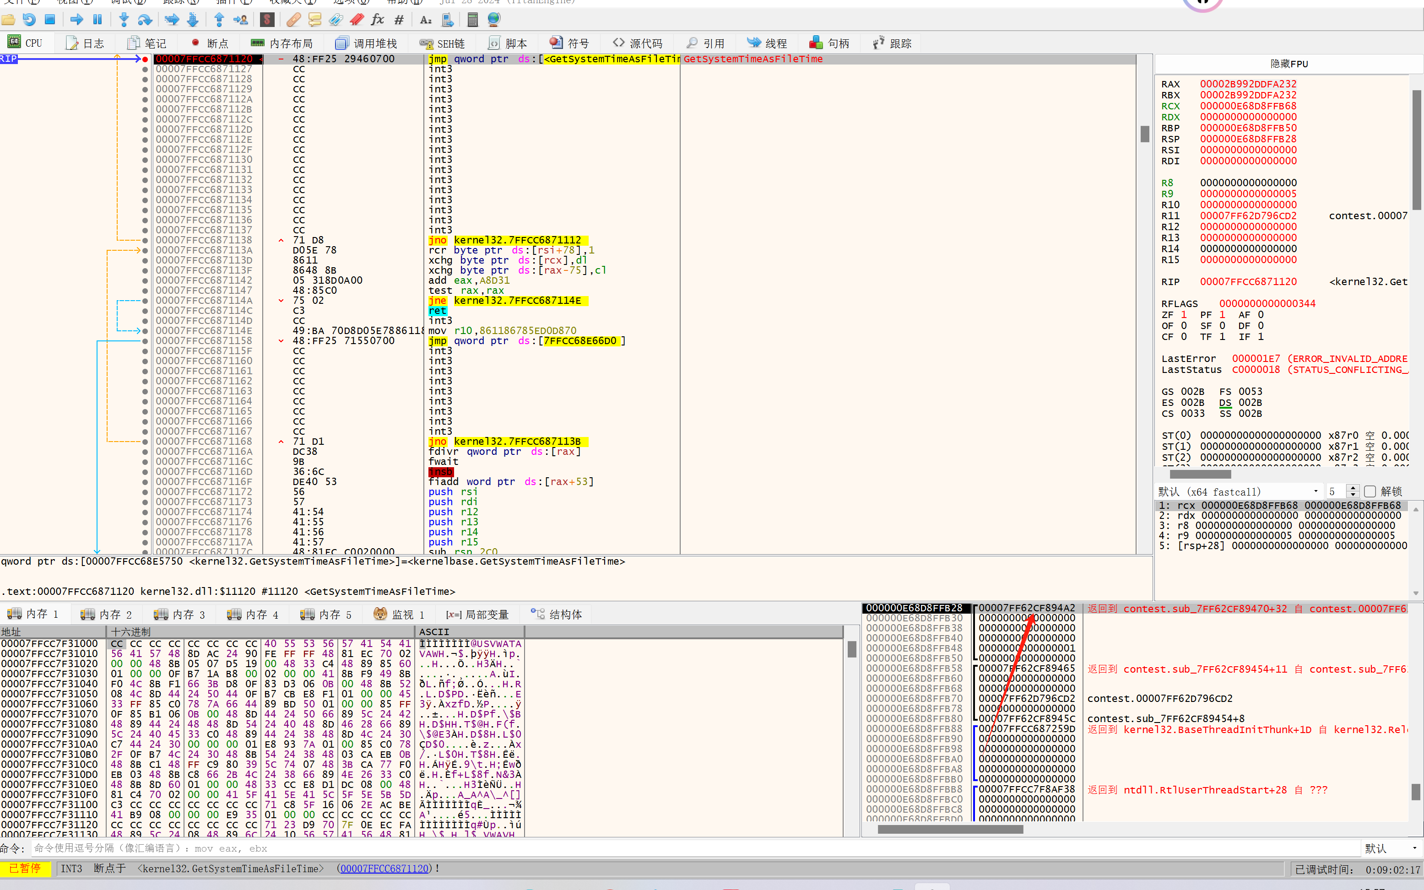This screenshot has height=890, width=1424.
Task: Launch the Scylla plugin
Action: coord(267,20)
